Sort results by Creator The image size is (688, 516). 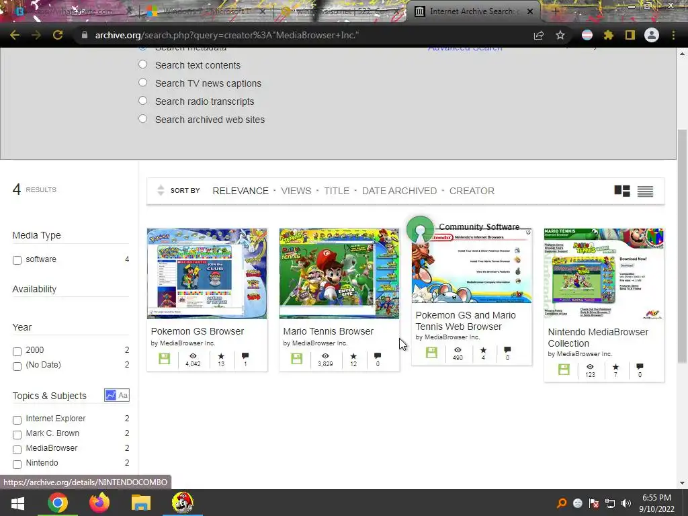click(x=472, y=191)
